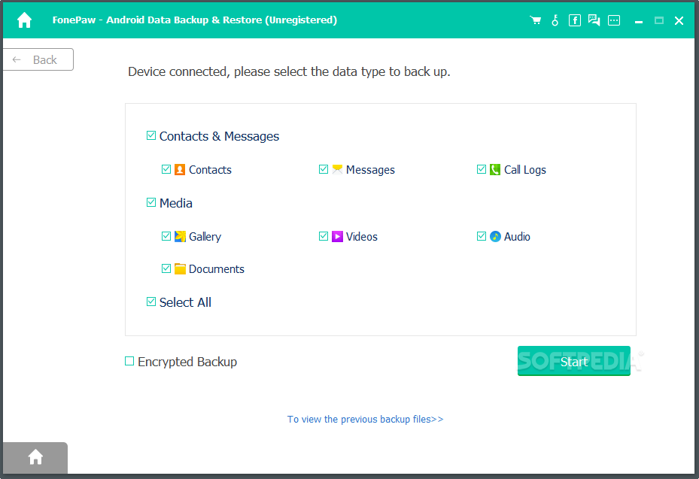Open the view previous backup files link

(x=365, y=420)
